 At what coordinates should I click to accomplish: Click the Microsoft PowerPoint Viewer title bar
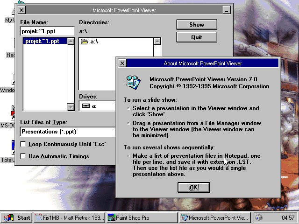pyautogui.click(x=124, y=10)
